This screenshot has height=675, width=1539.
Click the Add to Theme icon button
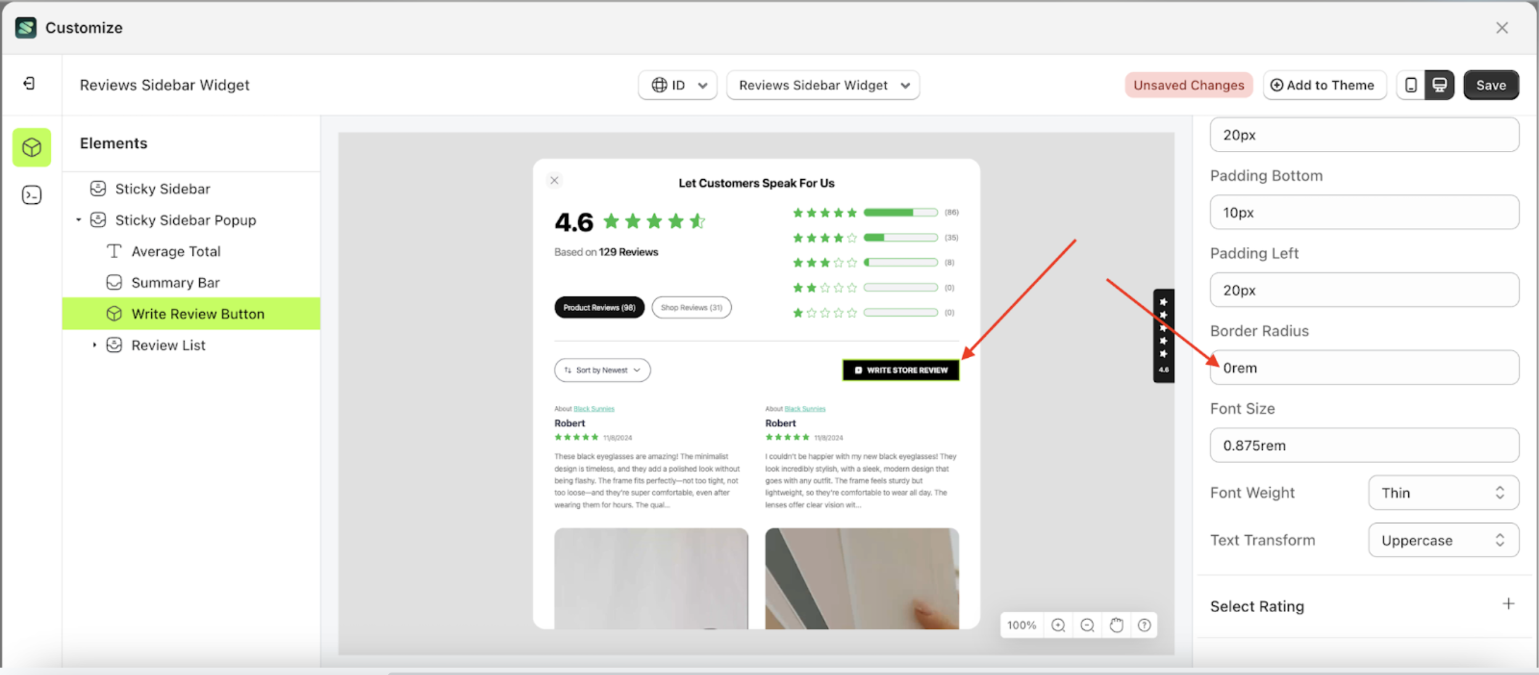(x=1277, y=85)
